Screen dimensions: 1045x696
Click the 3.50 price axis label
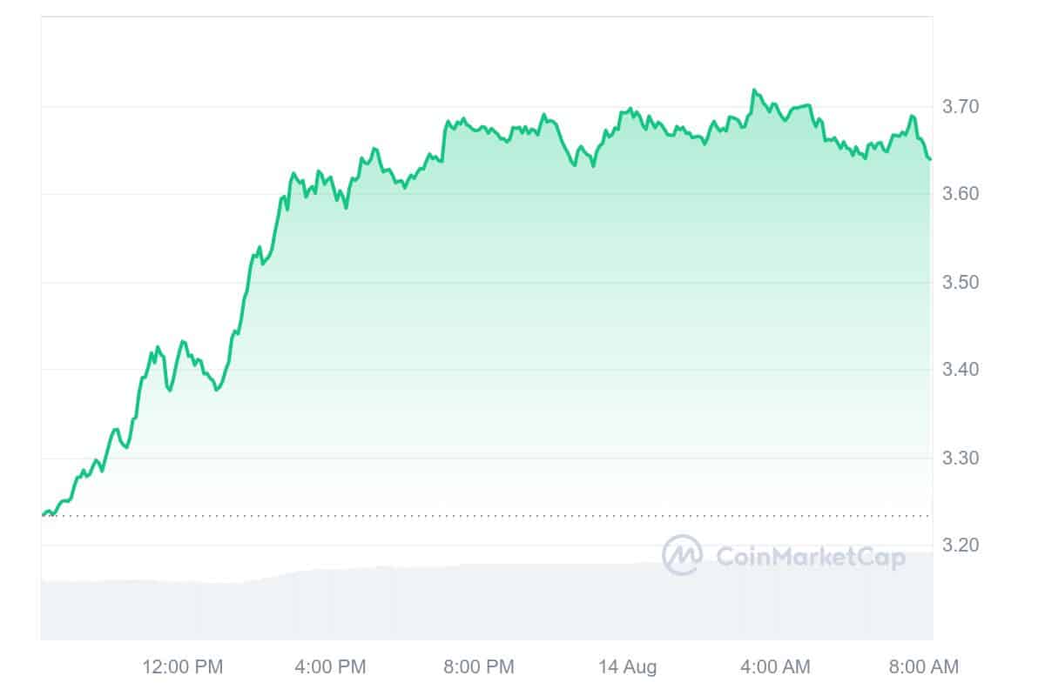(961, 283)
